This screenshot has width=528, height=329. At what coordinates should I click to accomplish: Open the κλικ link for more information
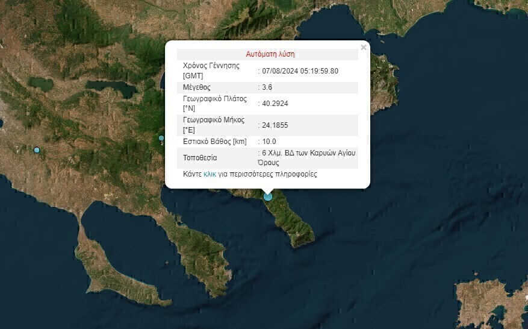pyautogui.click(x=210, y=174)
